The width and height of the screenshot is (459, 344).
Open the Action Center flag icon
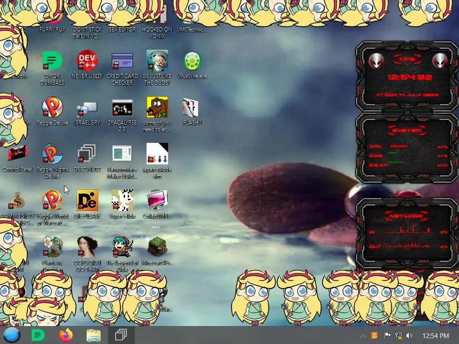click(387, 335)
